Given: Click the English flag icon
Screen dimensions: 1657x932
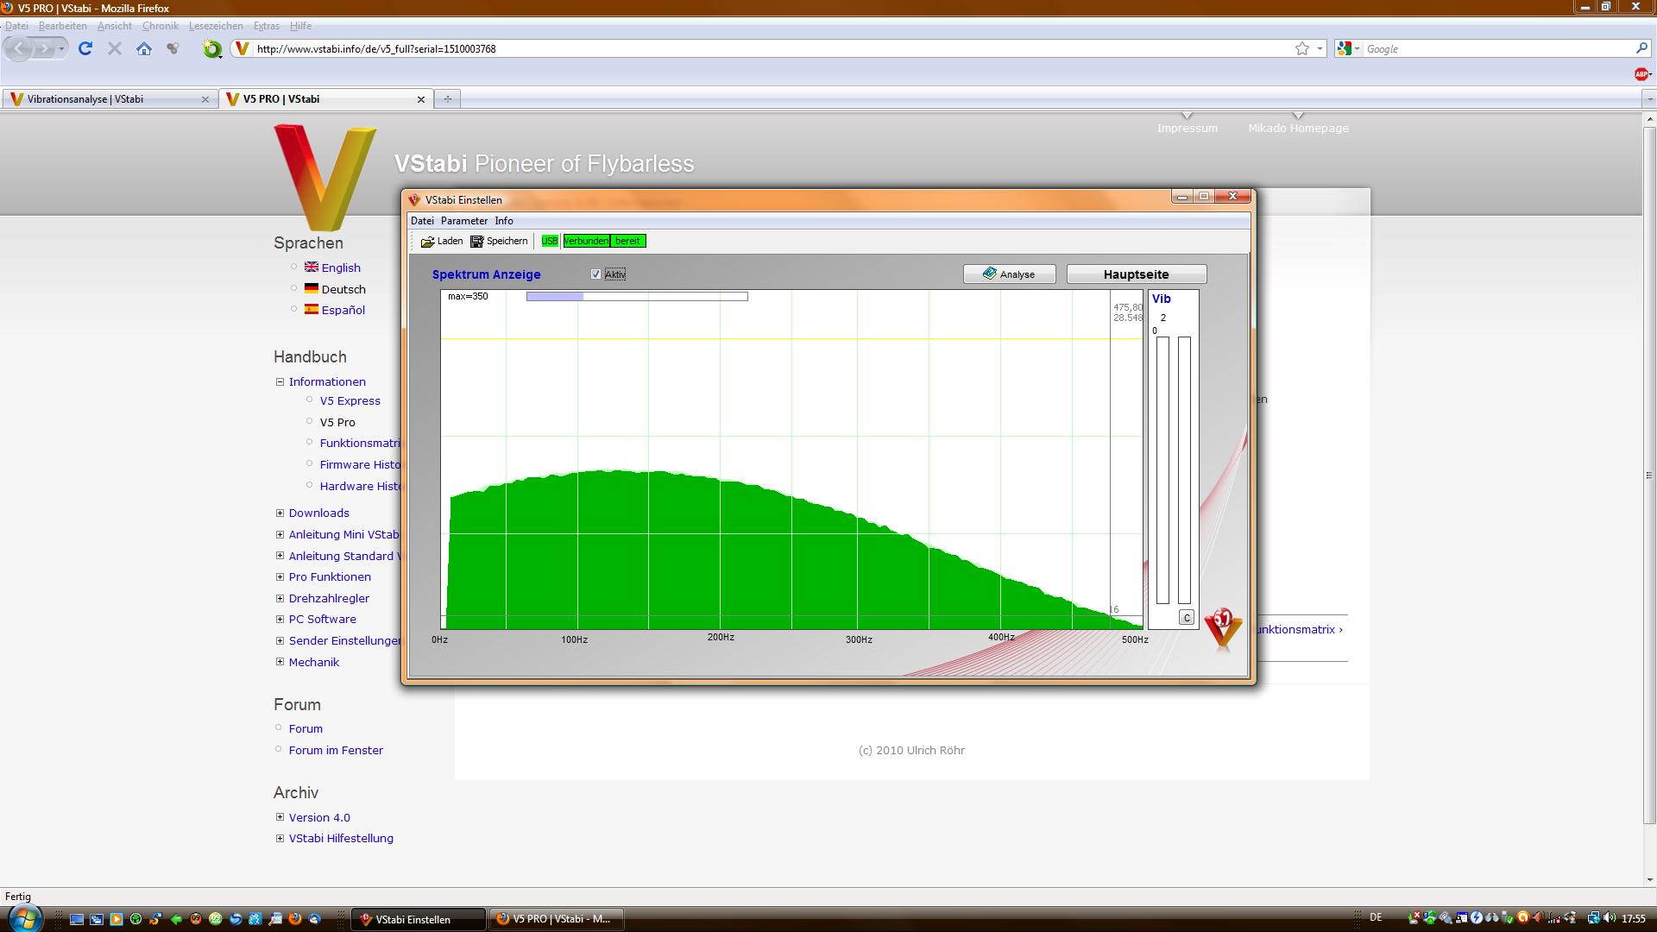Looking at the screenshot, I should point(312,267).
